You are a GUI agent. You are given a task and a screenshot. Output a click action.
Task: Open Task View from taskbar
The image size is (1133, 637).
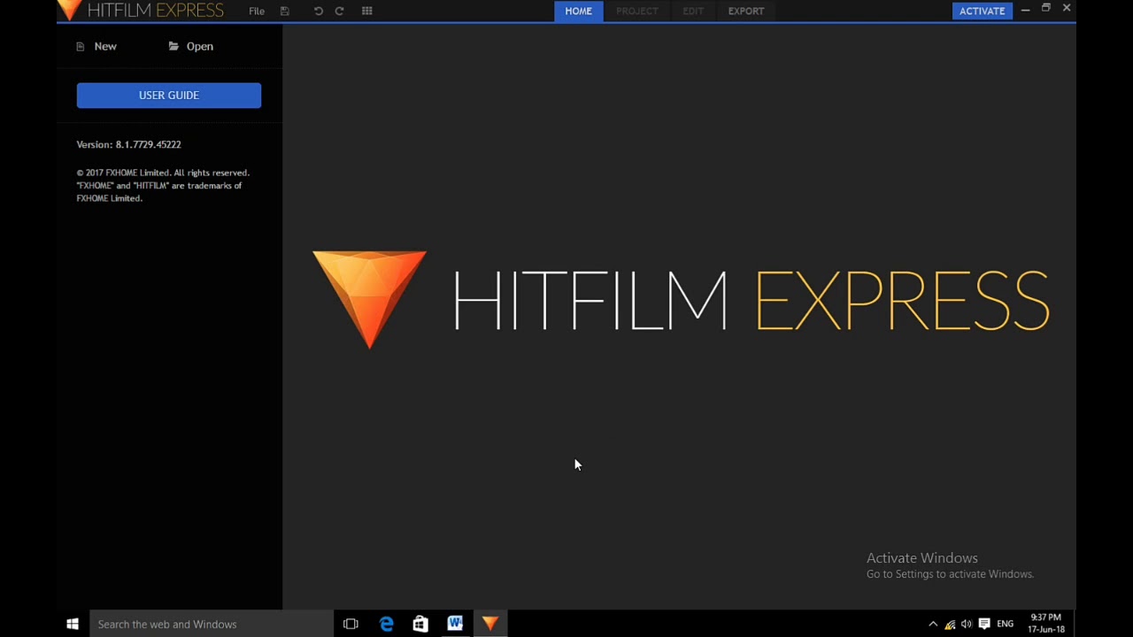(351, 624)
